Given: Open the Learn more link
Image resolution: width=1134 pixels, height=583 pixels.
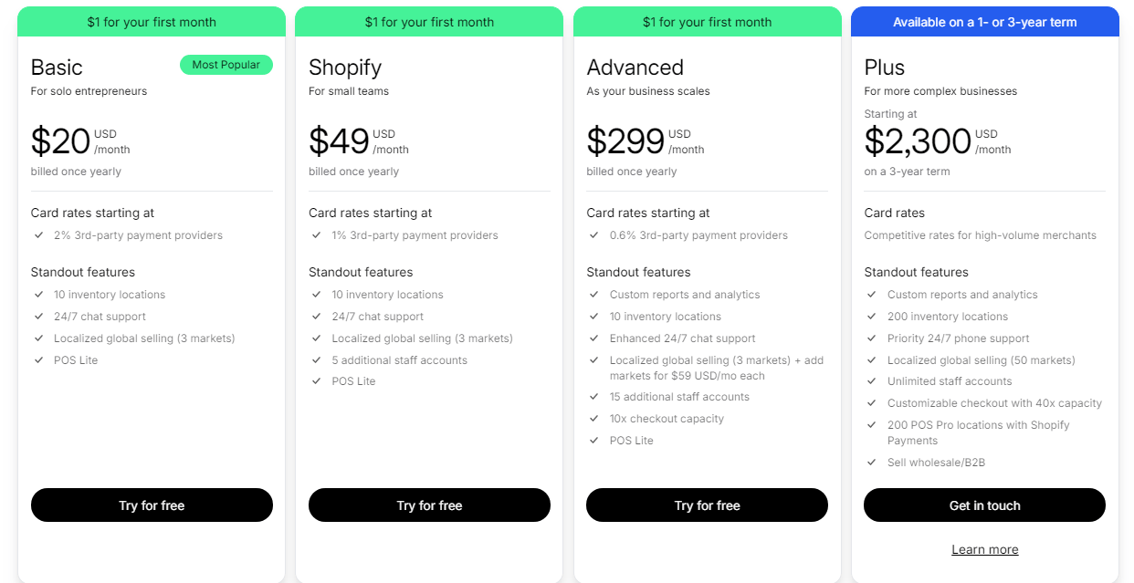Looking at the screenshot, I should click(984, 548).
